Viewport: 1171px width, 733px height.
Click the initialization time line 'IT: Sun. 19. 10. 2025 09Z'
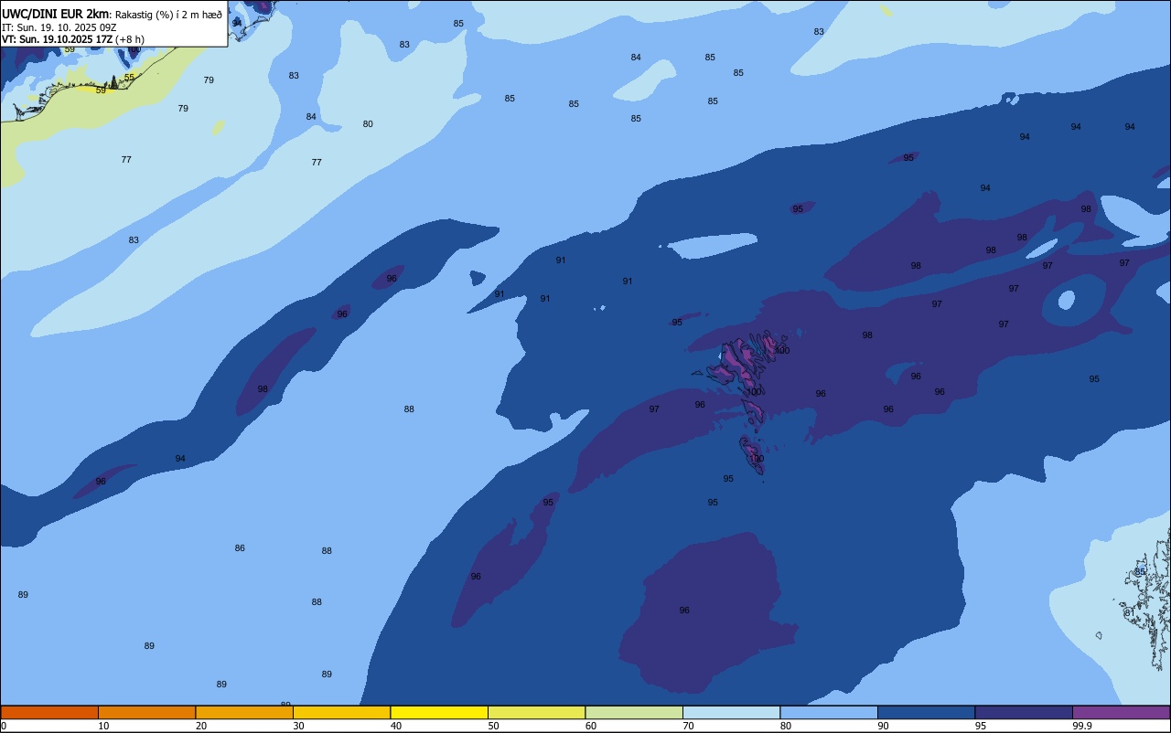click(59, 27)
